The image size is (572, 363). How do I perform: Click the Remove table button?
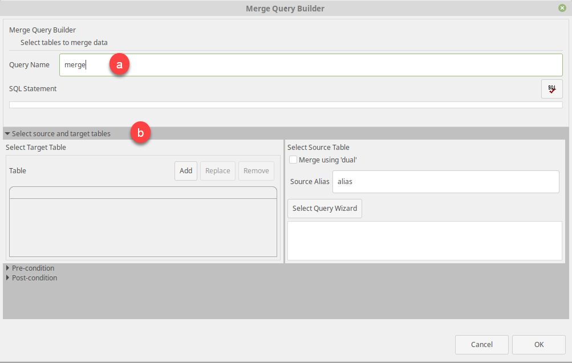256,171
